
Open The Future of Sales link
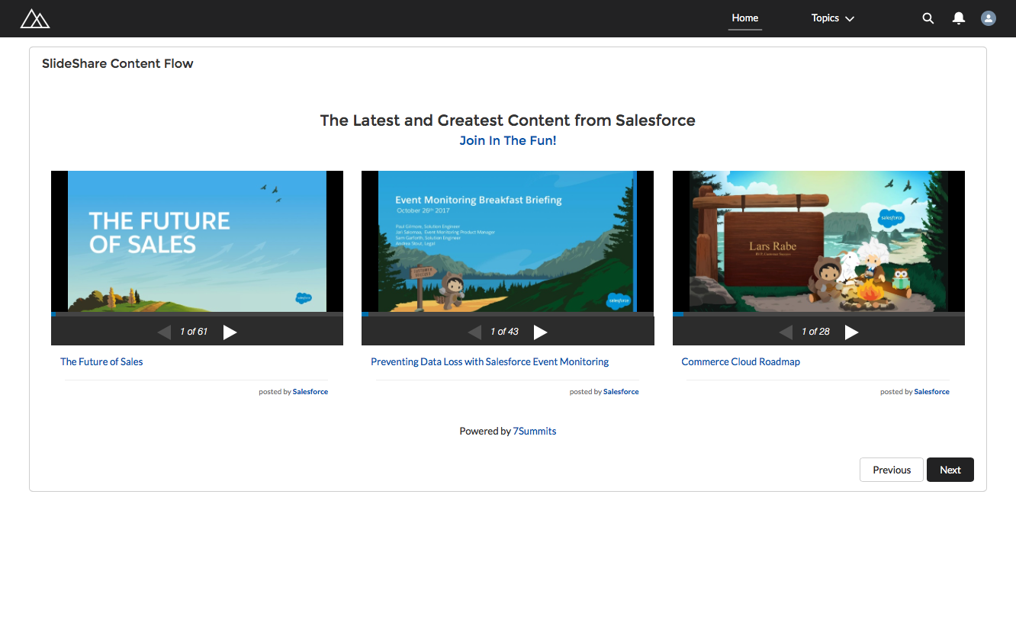click(x=101, y=361)
